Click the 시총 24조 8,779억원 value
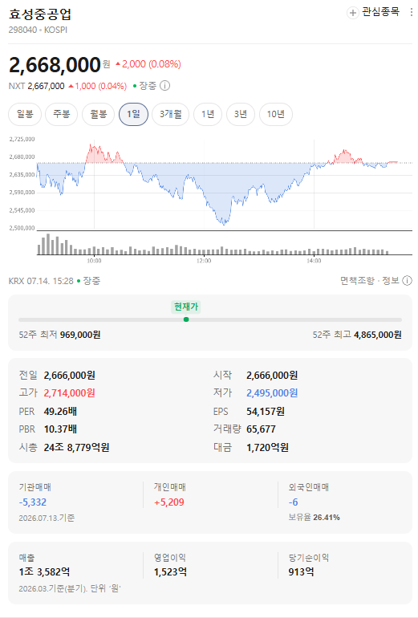This screenshot has height=618, width=418. (x=76, y=447)
